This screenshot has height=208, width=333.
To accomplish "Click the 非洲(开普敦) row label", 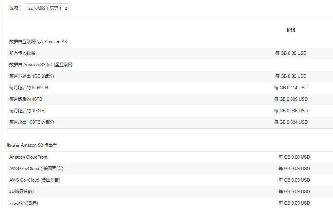I will pos(21,191).
